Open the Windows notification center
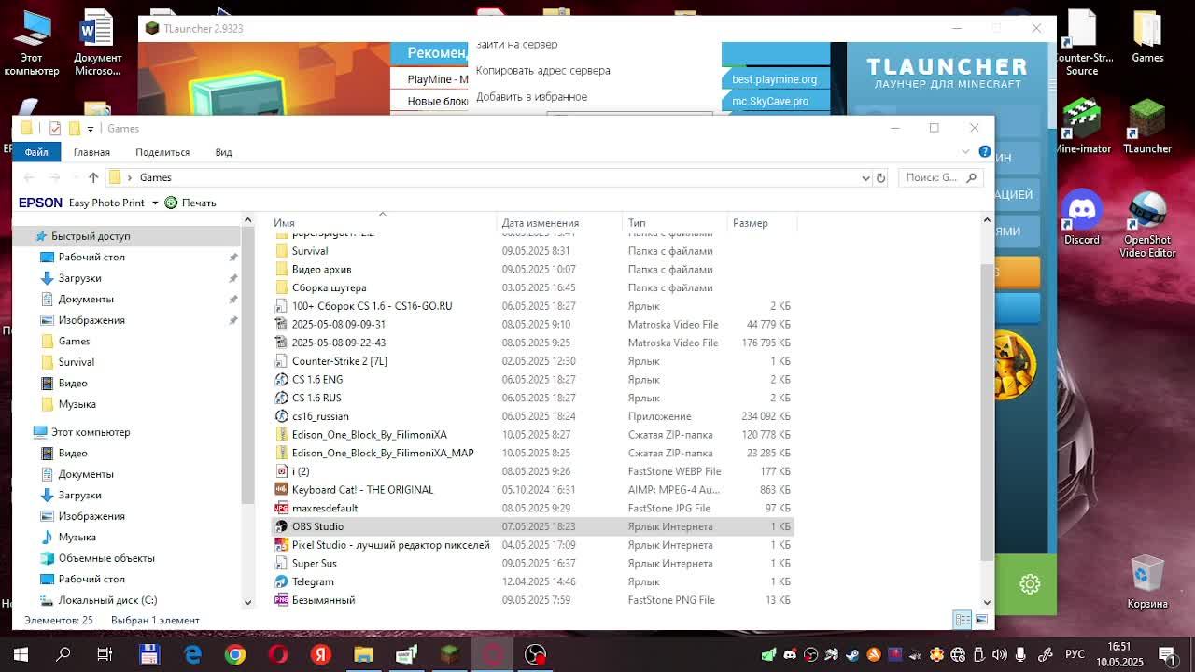 (x=1167, y=654)
